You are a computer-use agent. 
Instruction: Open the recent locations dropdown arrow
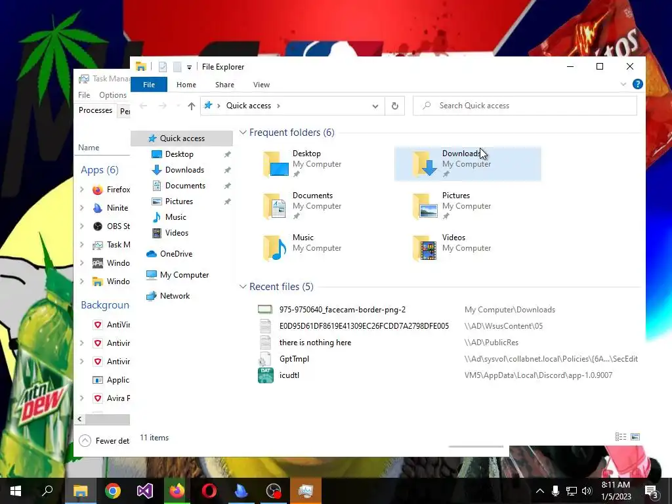click(x=178, y=106)
